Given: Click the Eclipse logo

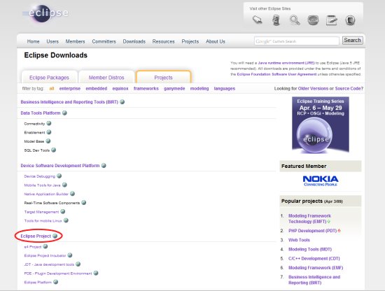Looking at the screenshot, I should (46, 13).
